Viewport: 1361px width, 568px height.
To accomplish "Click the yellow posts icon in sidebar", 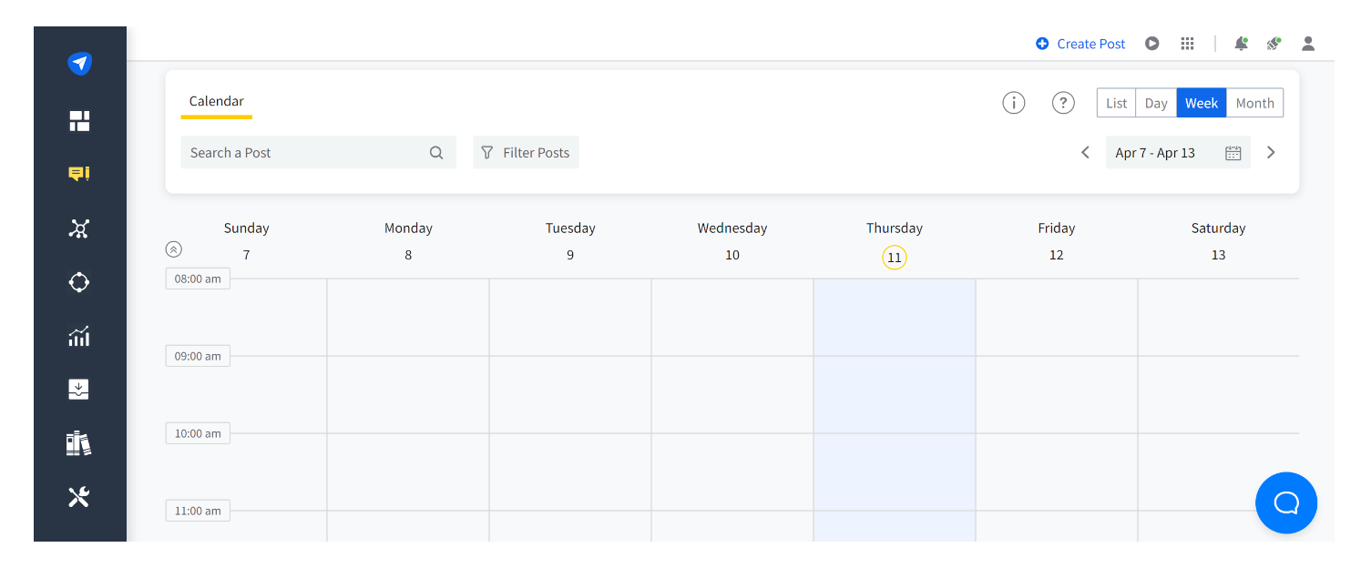I will tap(79, 174).
